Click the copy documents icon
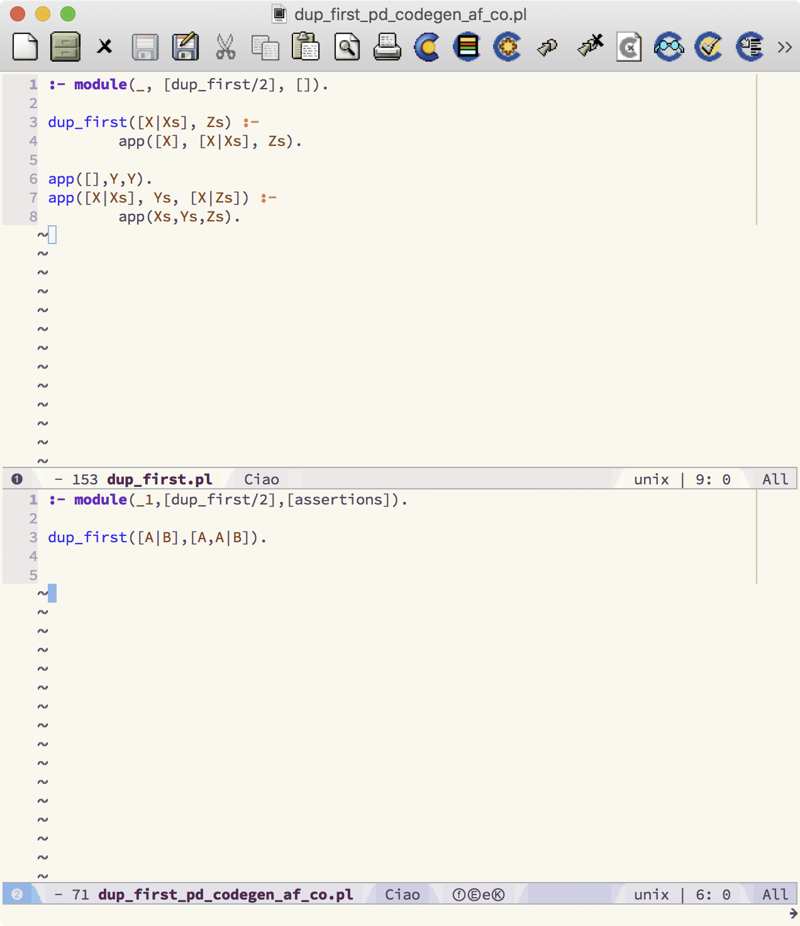 (x=265, y=47)
